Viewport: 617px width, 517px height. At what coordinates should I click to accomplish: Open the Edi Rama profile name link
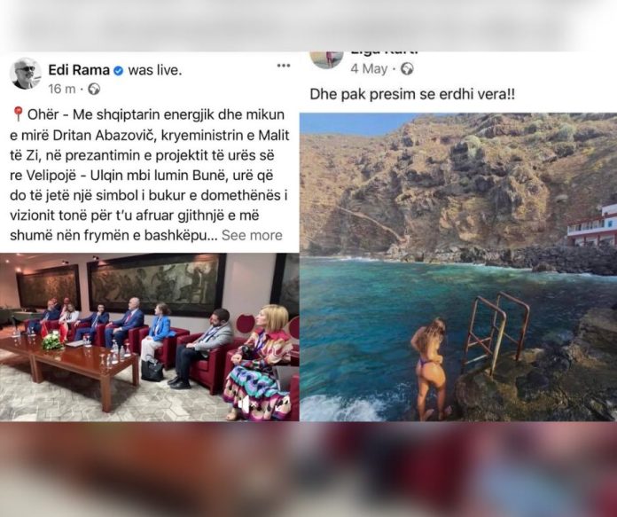[79, 70]
